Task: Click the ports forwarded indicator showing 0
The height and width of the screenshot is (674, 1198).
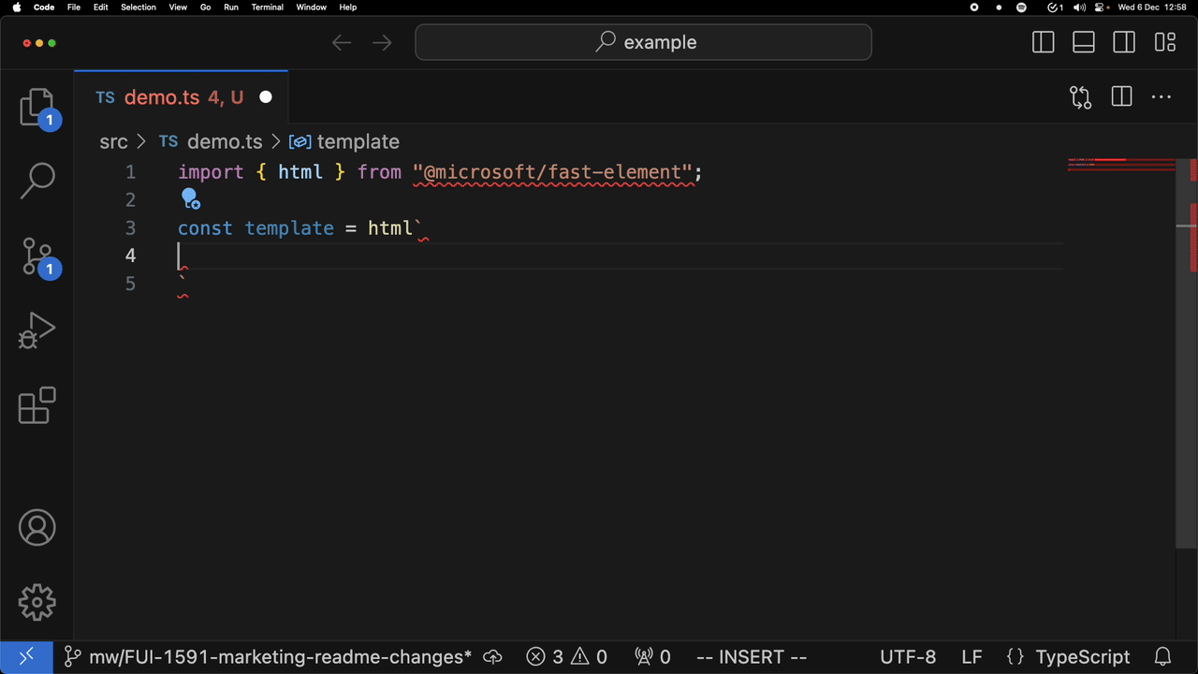Action: 652,657
